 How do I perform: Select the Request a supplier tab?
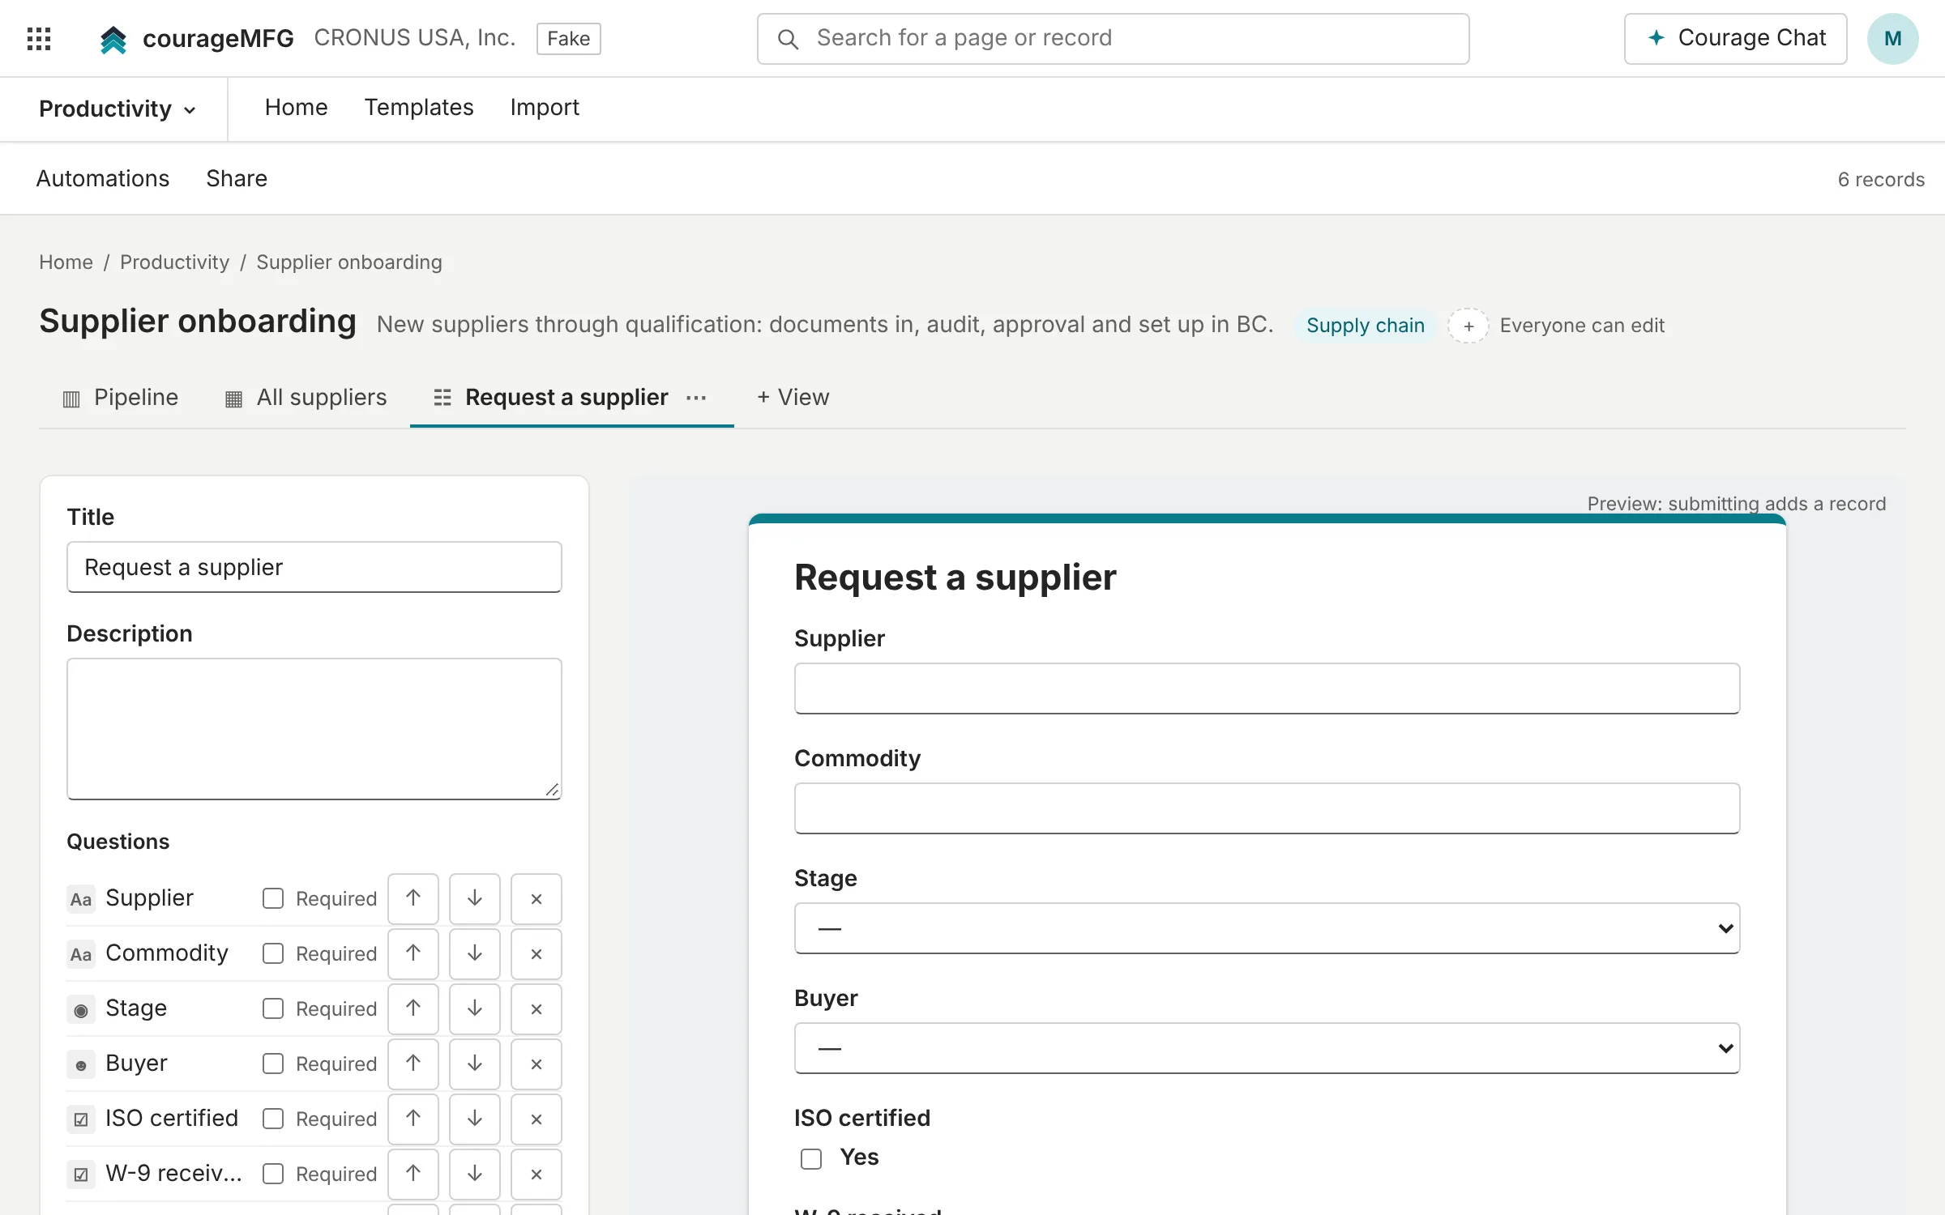pos(566,398)
